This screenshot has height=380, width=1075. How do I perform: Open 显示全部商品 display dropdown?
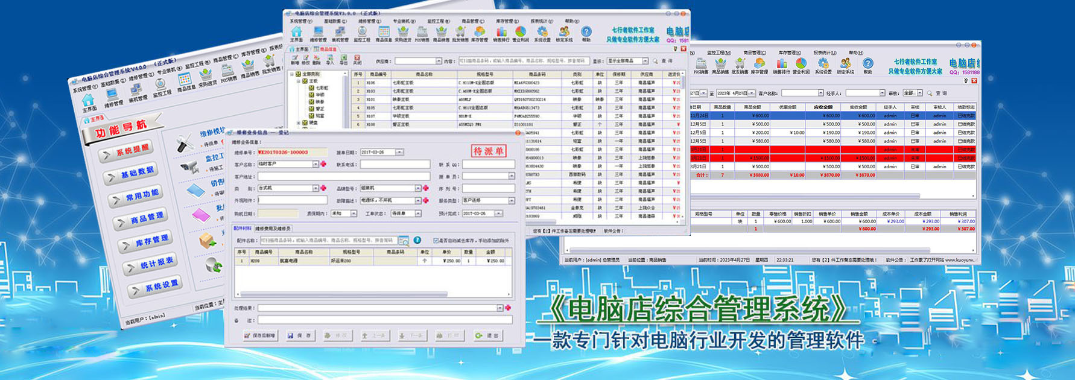(x=645, y=61)
